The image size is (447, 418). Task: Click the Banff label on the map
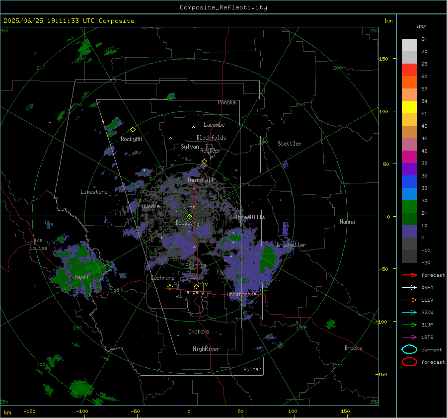point(82,277)
